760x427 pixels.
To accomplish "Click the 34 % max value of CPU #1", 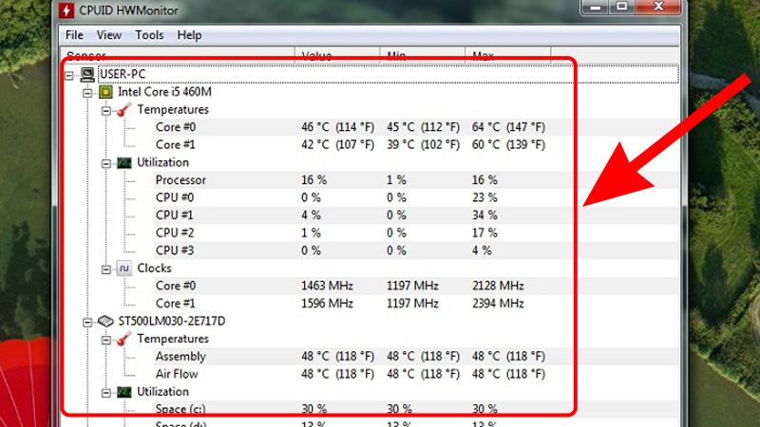I will (484, 215).
